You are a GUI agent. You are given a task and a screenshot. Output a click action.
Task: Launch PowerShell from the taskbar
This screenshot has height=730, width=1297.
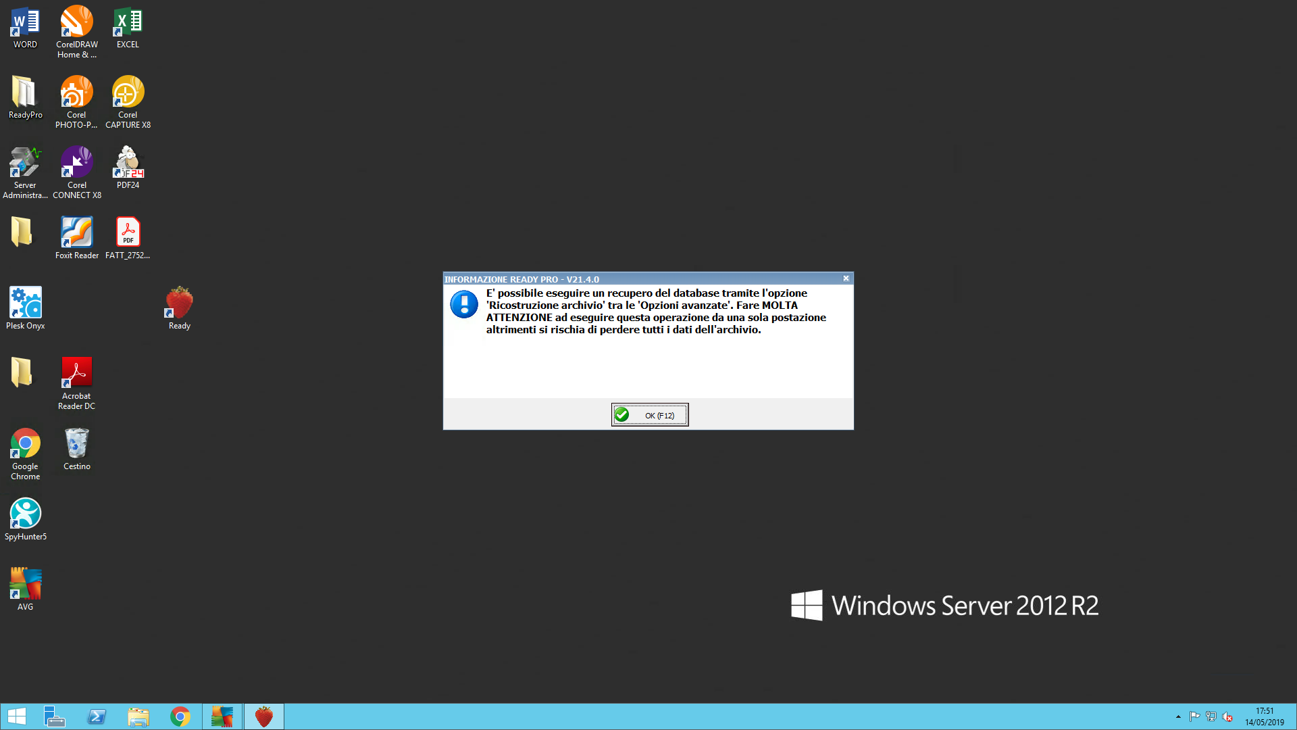point(97,716)
